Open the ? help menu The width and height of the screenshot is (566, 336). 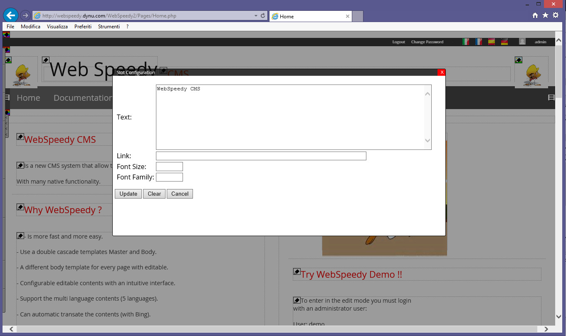coord(127,27)
